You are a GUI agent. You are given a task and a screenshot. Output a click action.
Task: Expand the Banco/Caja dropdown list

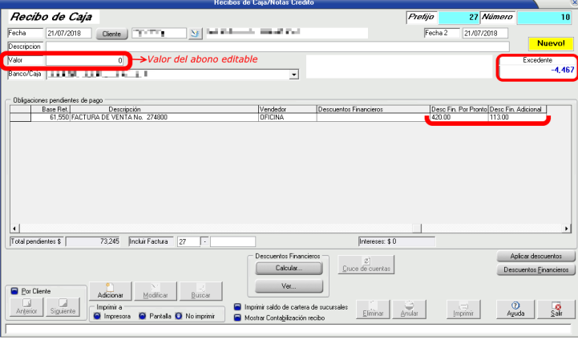(x=293, y=75)
